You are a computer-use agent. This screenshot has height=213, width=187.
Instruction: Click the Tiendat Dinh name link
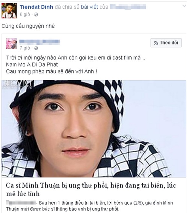36,7
